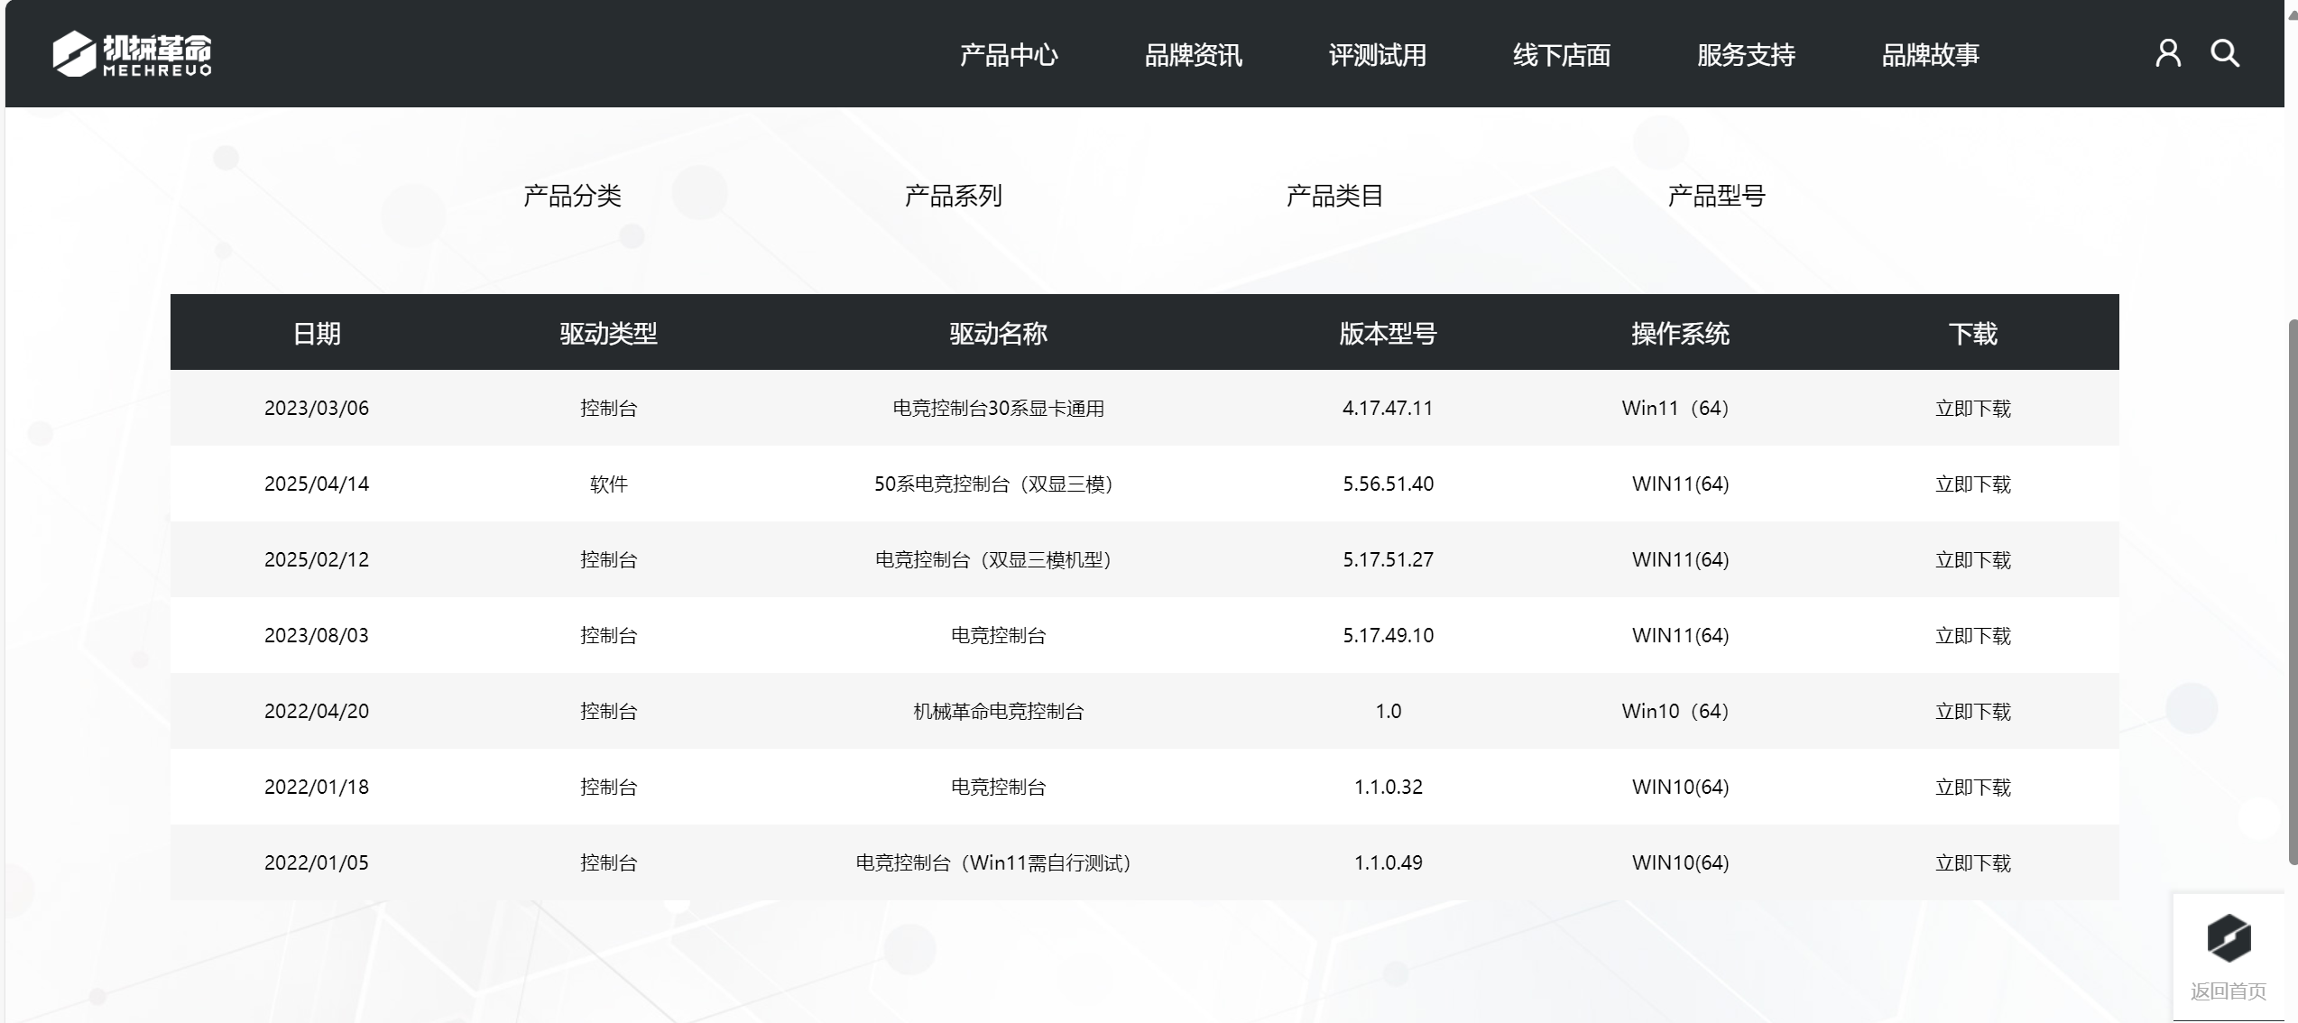Expand the 产品系列 filter dropdown
The image size is (2298, 1023).
click(x=953, y=196)
